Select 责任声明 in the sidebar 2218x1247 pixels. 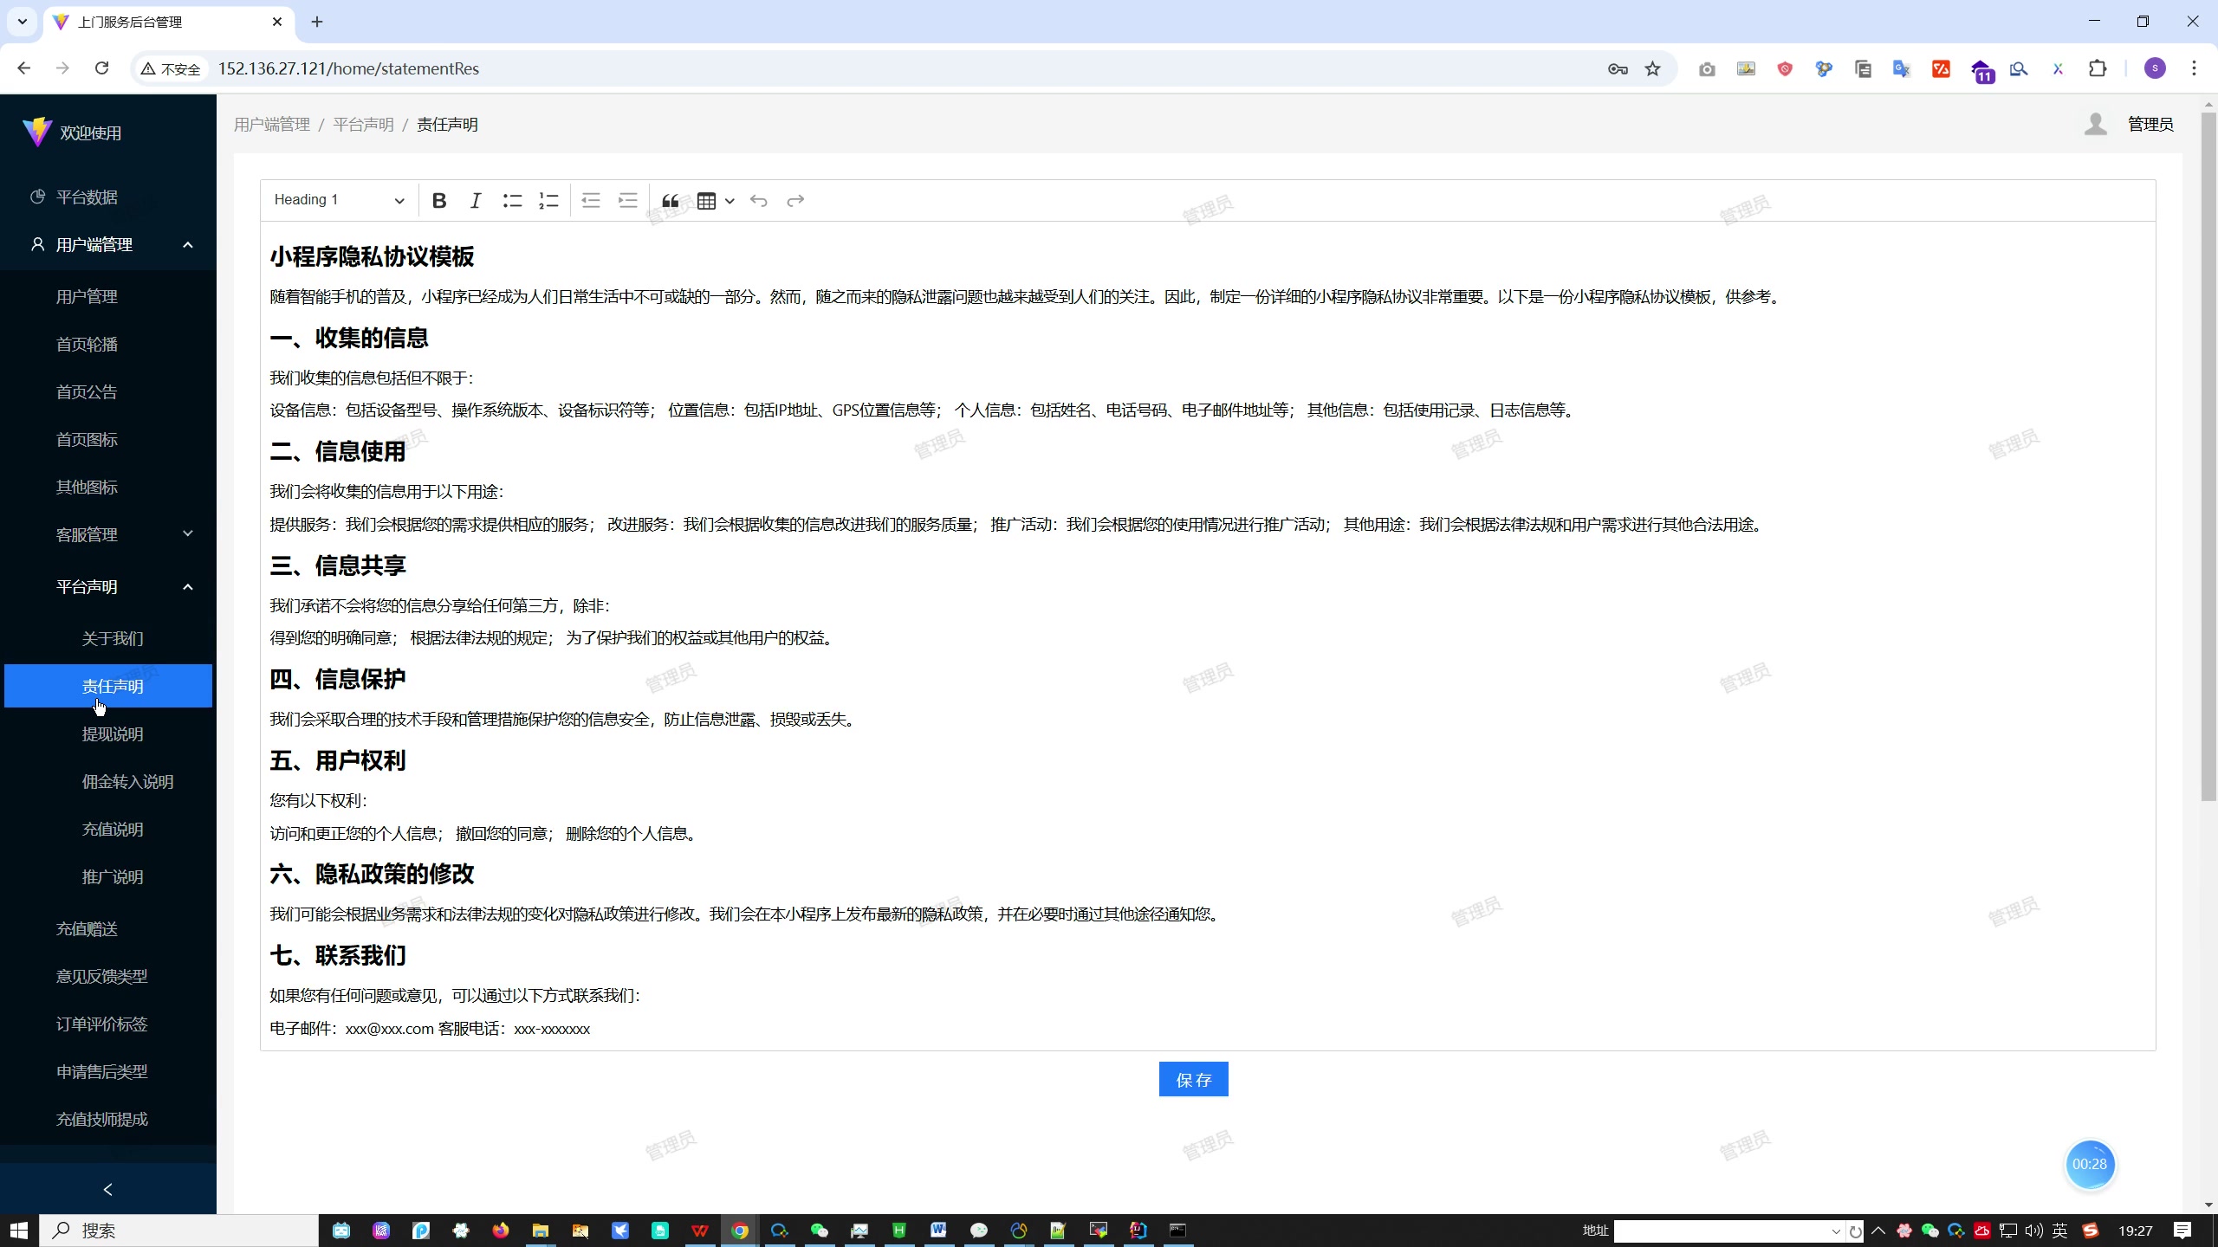pyautogui.click(x=108, y=686)
